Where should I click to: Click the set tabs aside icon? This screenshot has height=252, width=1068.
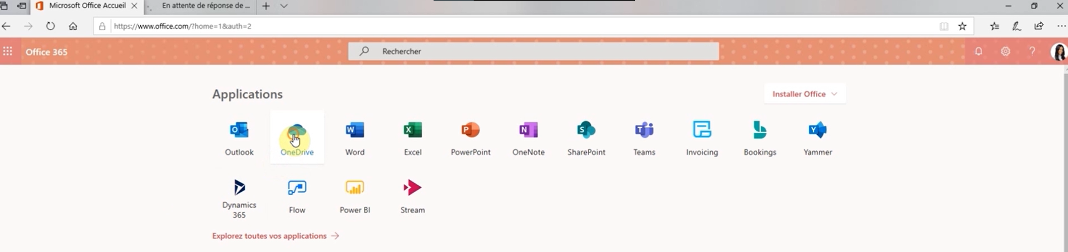click(x=21, y=6)
